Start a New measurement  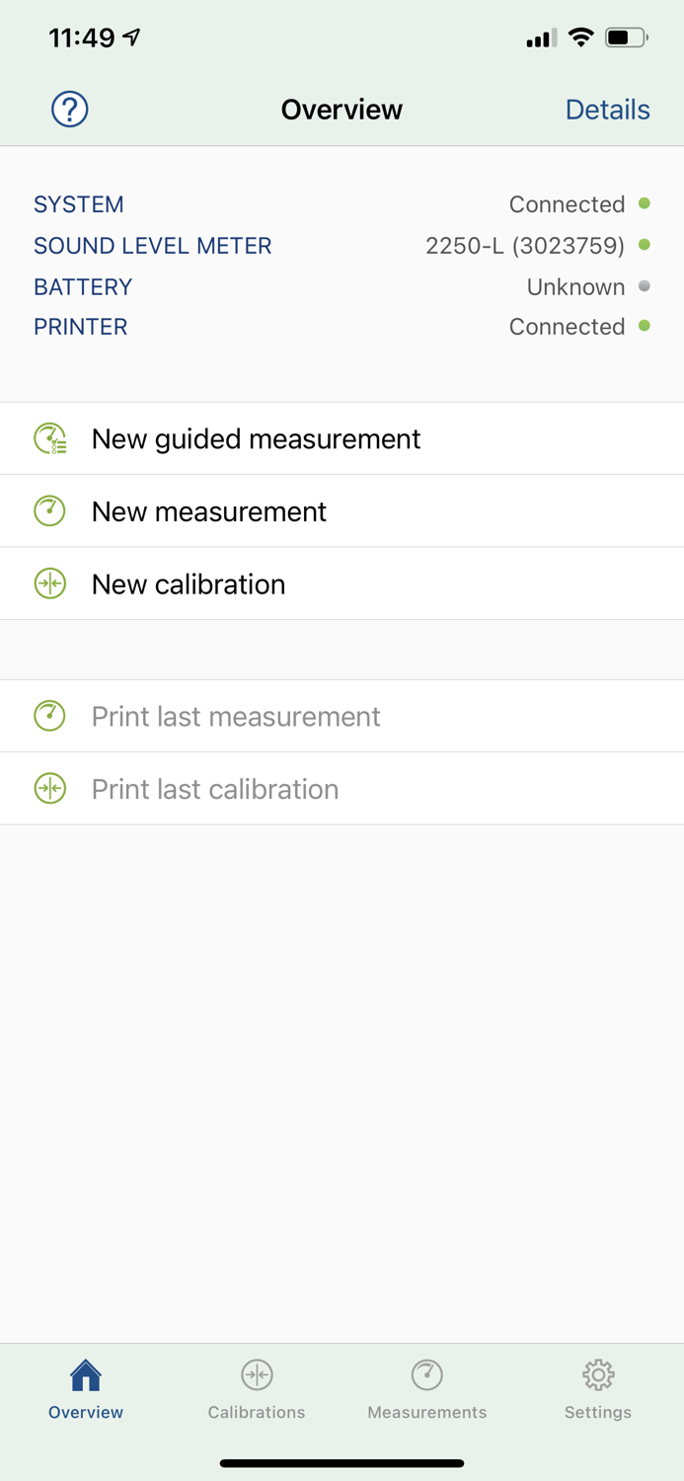click(x=208, y=511)
